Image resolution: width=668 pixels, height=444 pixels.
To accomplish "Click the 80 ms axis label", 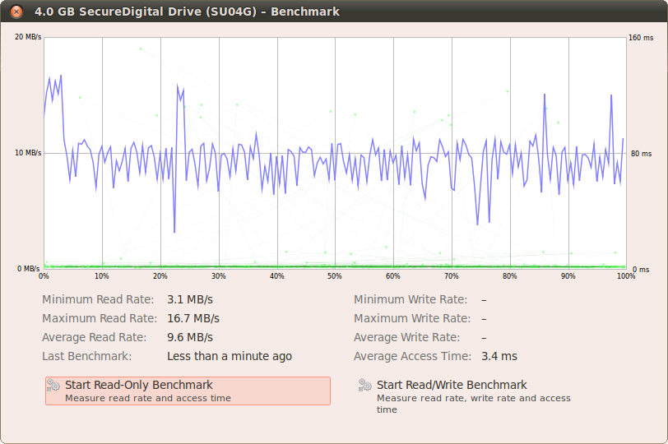I will (641, 154).
